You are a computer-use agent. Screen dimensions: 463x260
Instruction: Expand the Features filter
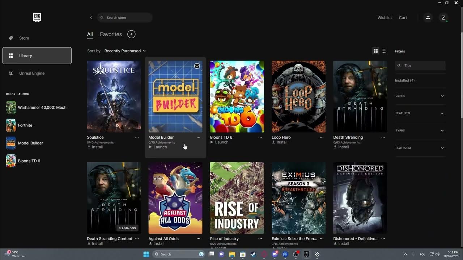pyautogui.click(x=420, y=113)
